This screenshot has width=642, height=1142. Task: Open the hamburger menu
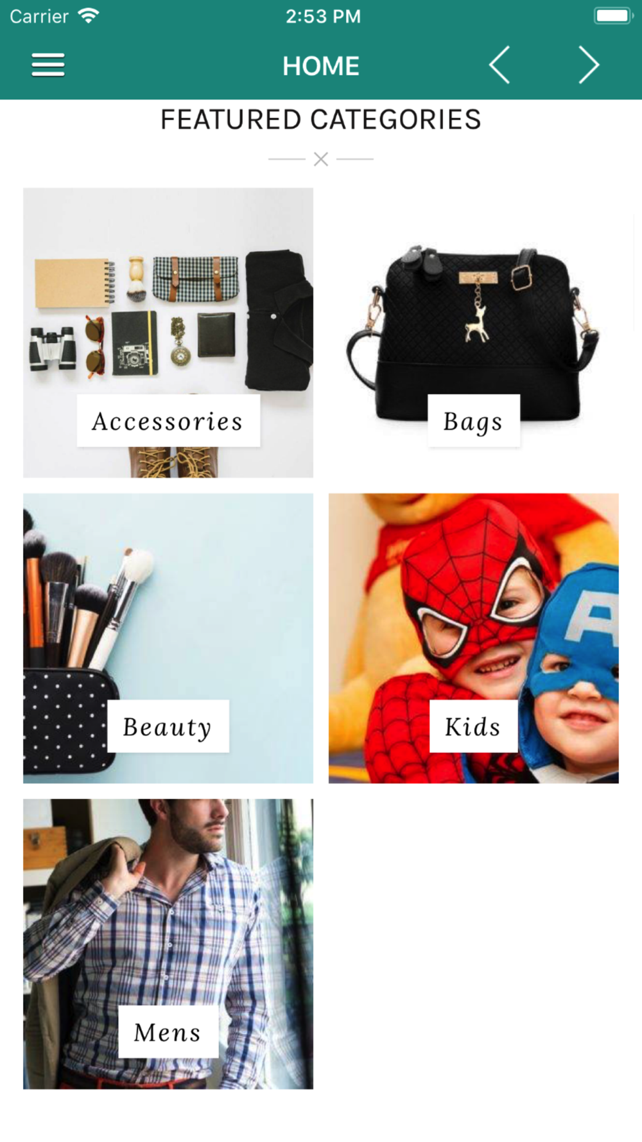point(48,65)
